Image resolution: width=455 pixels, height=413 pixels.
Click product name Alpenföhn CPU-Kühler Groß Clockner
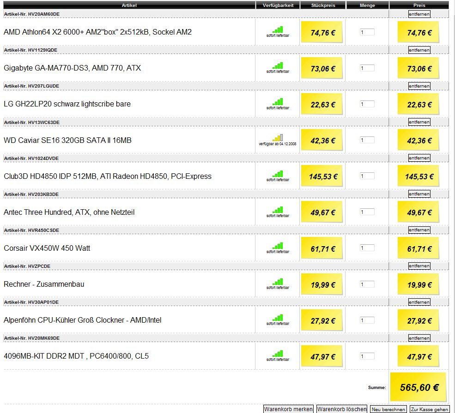pyautogui.click(x=82, y=320)
